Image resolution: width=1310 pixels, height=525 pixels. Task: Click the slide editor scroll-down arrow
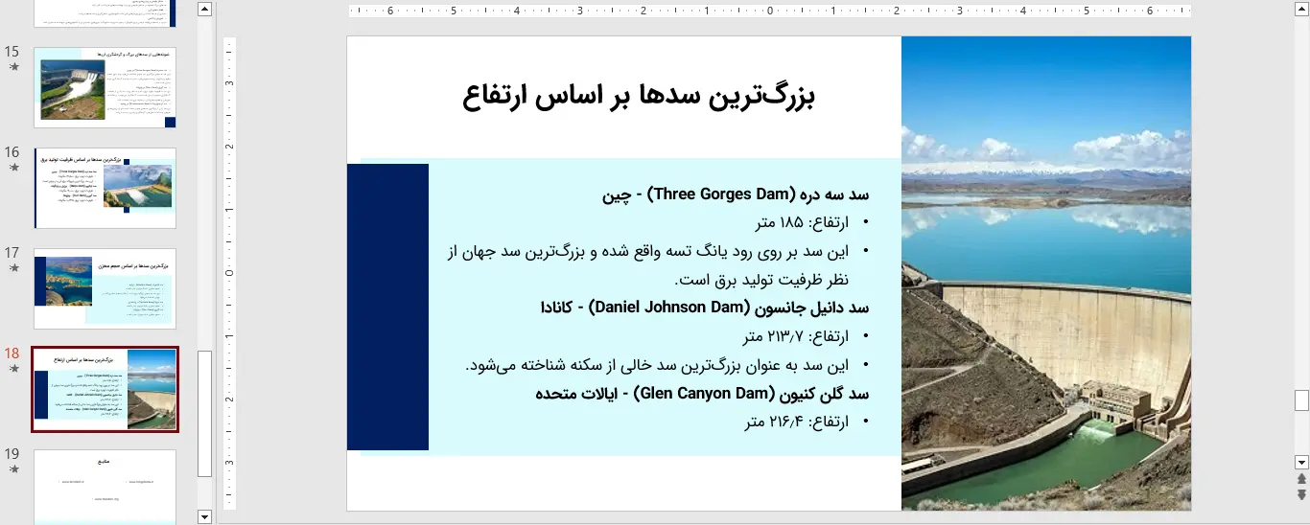1301,462
